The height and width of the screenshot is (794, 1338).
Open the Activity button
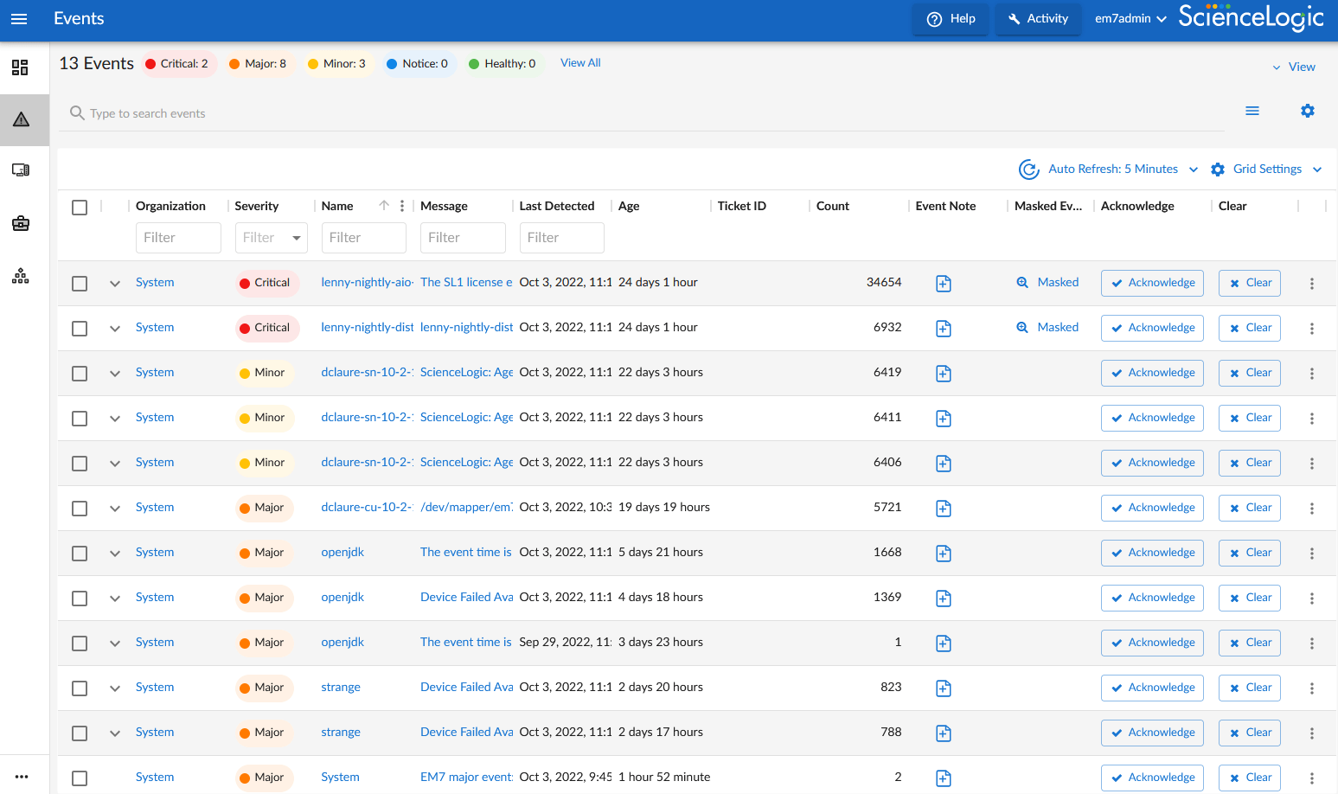[x=1039, y=19]
